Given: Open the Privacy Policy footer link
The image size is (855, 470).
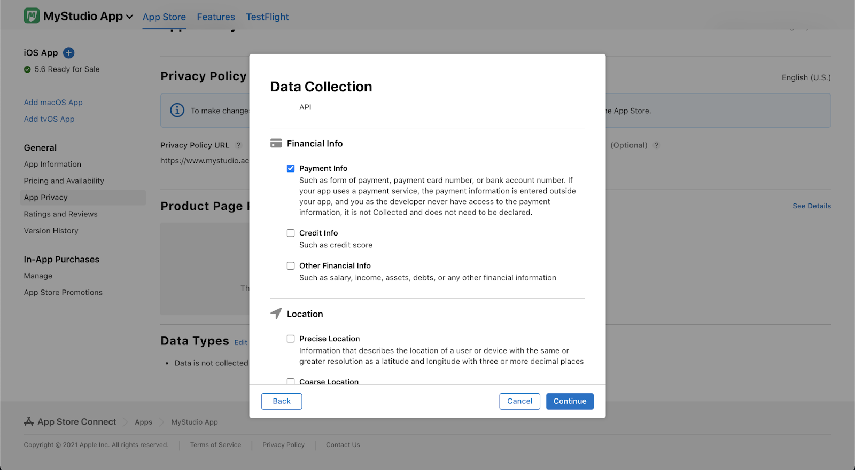Looking at the screenshot, I should [x=283, y=445].
